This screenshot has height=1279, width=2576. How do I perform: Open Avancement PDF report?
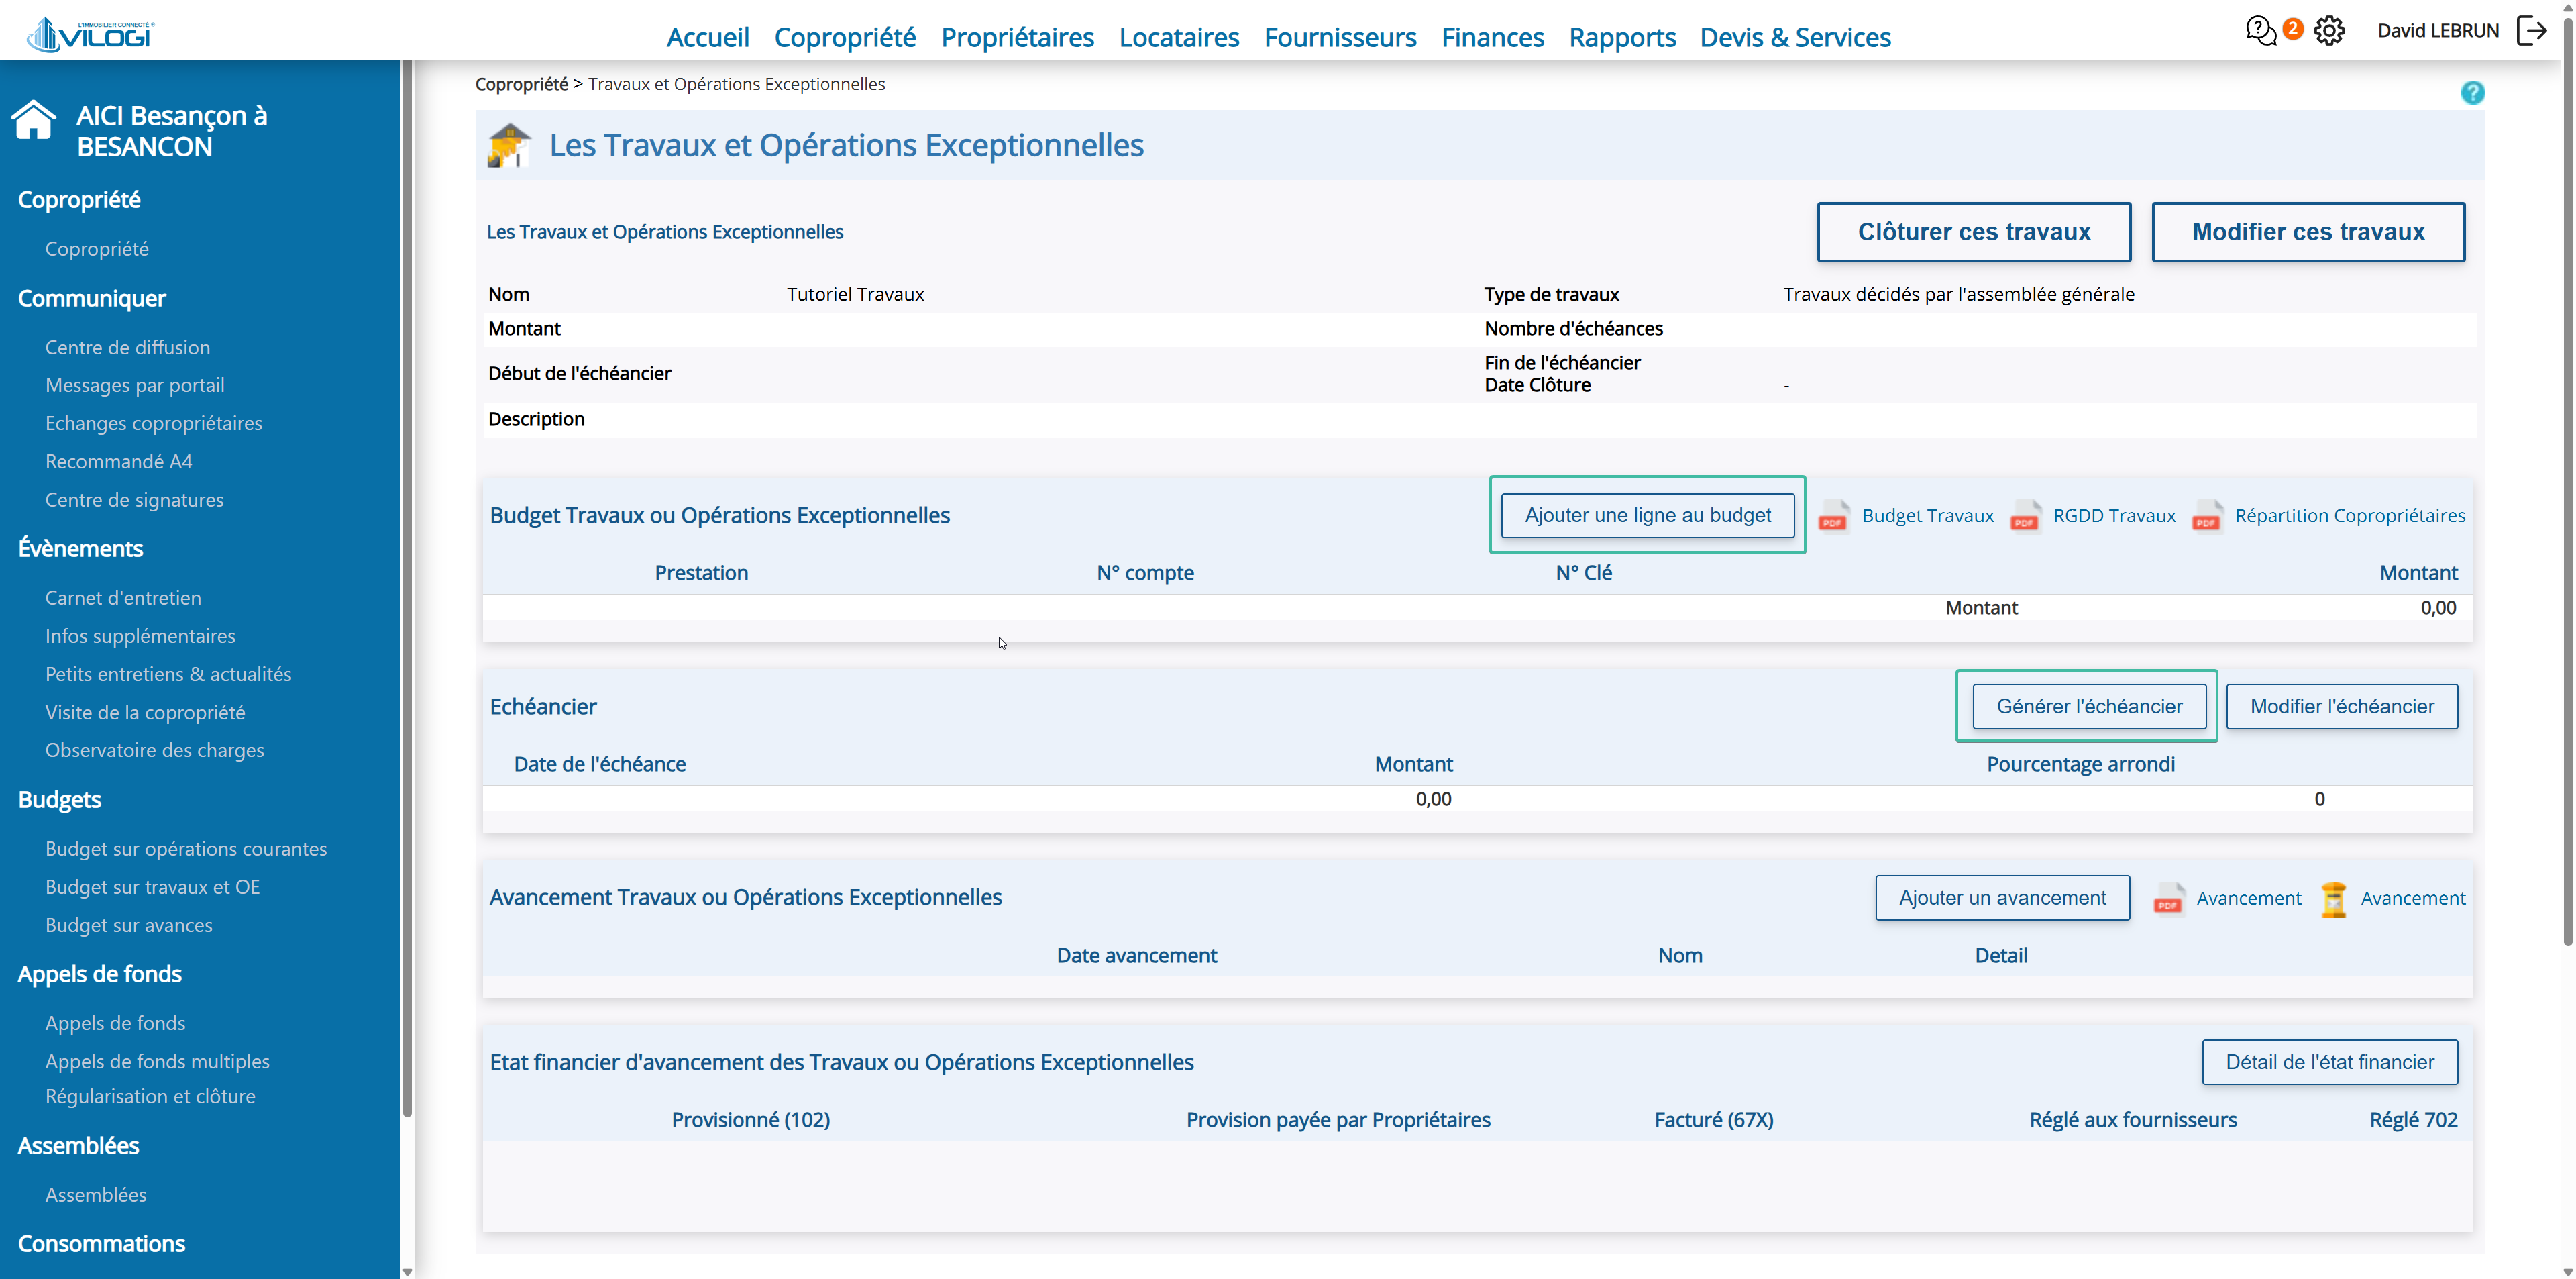pos(2168,898)
